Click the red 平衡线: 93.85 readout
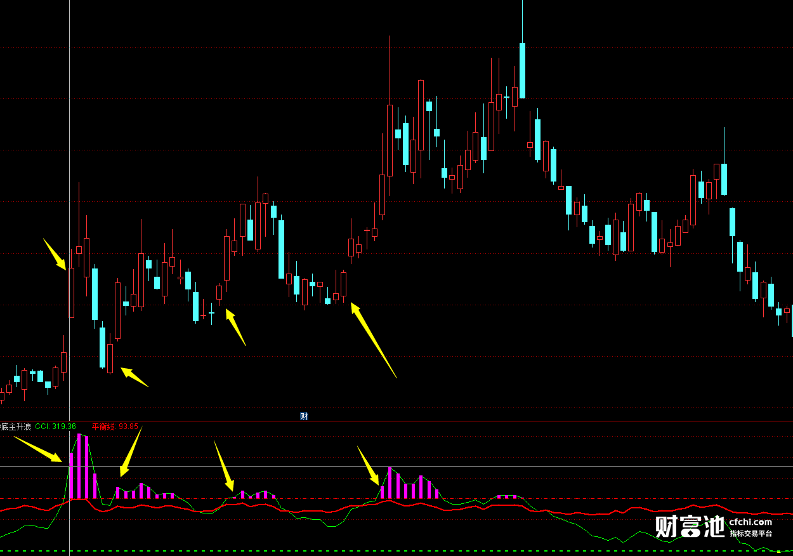 115,427
